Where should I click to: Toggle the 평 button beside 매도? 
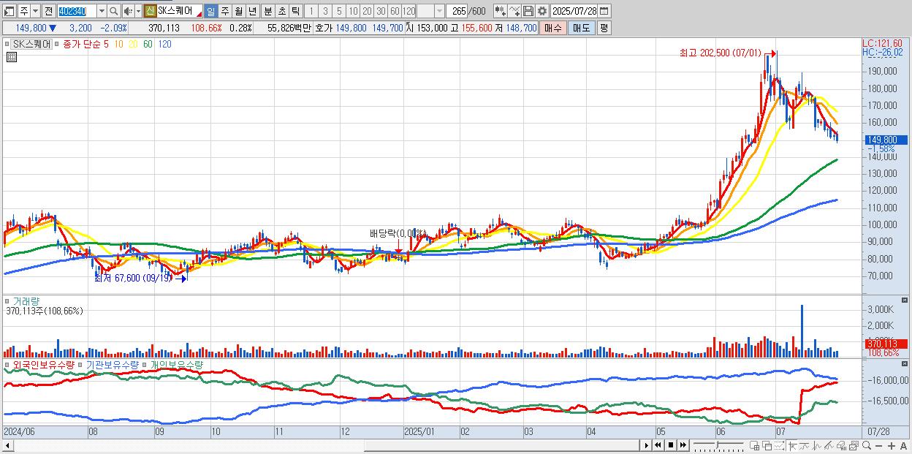click(603, 28)
